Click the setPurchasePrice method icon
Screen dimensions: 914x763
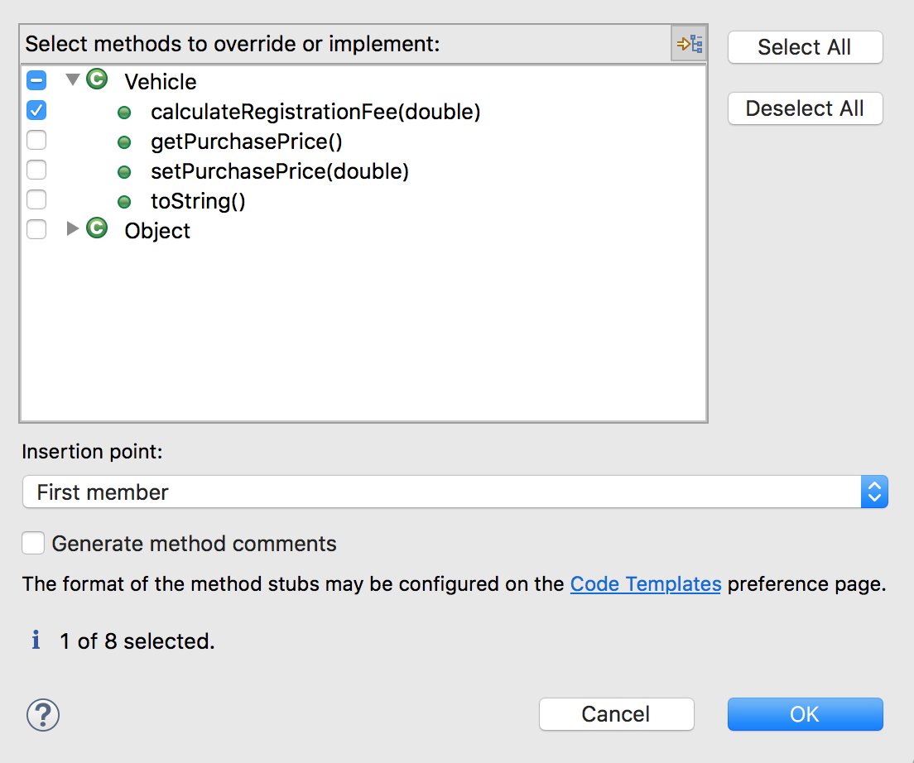124,170
